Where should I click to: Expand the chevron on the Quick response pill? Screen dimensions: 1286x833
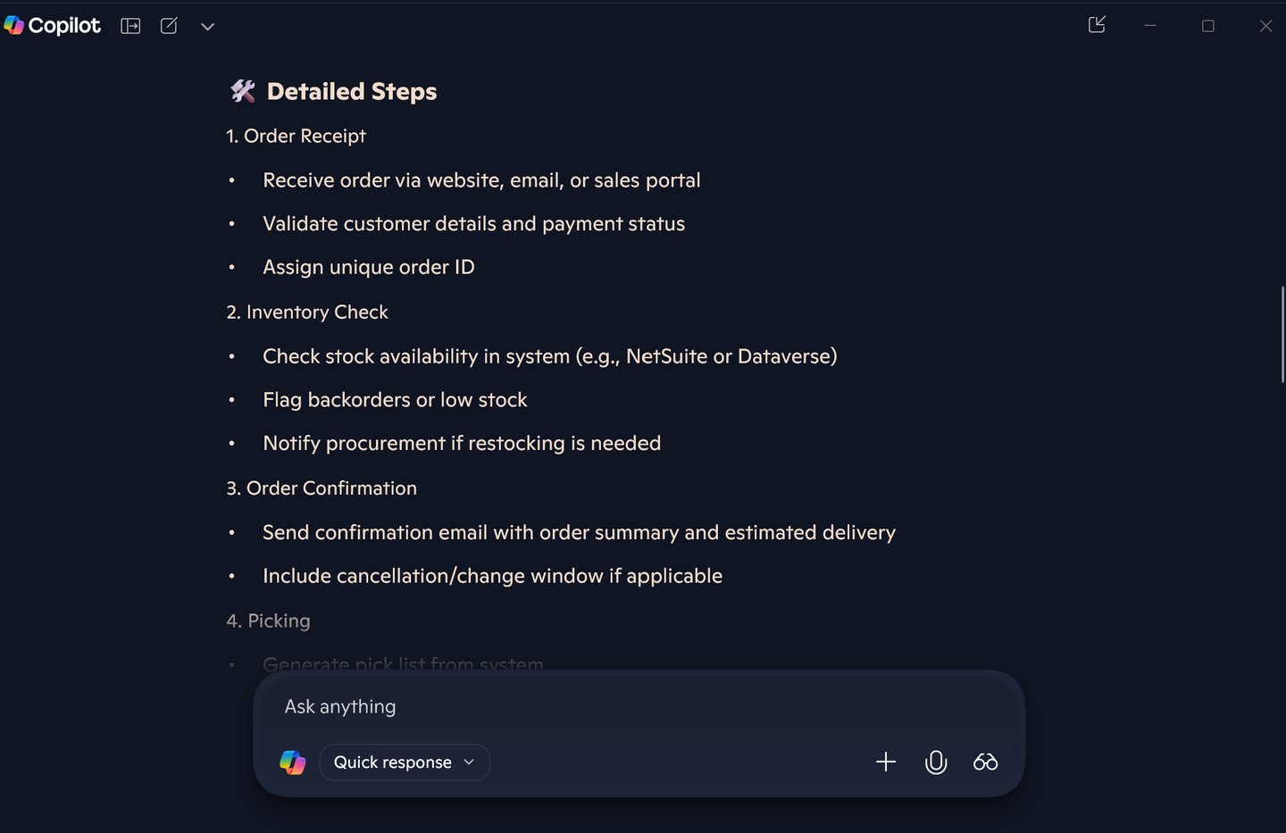469,762
